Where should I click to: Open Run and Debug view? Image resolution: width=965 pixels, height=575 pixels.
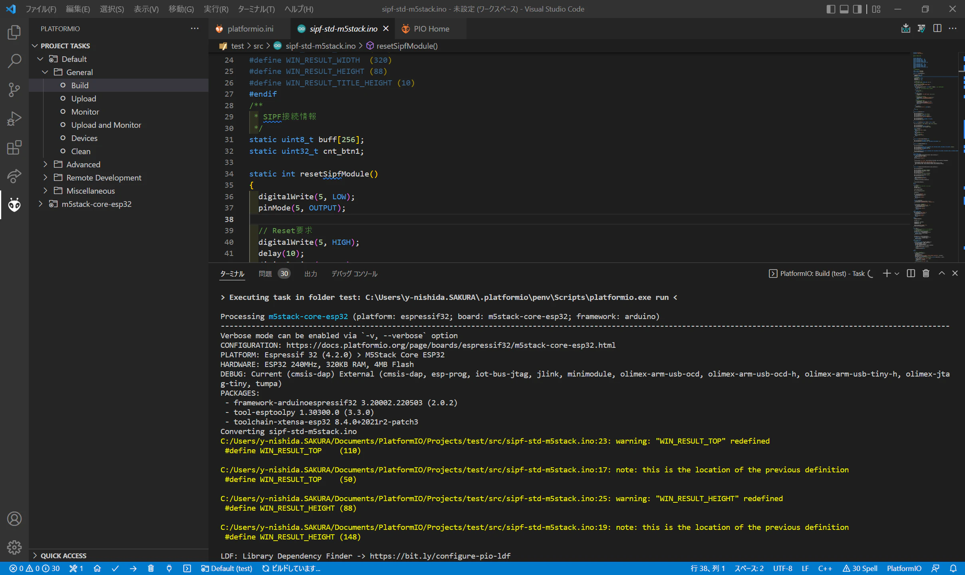(14, 119)
